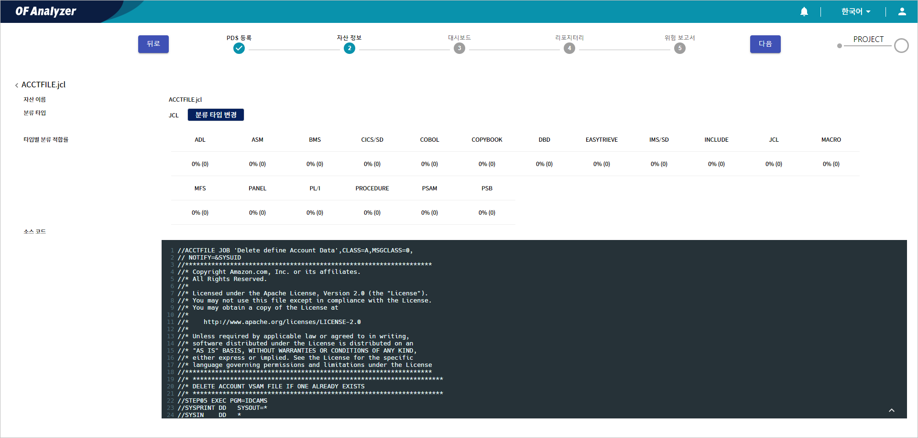Click the 자산 정보 step label
This screenshot has width=918, height=438.
pos(350,38)
